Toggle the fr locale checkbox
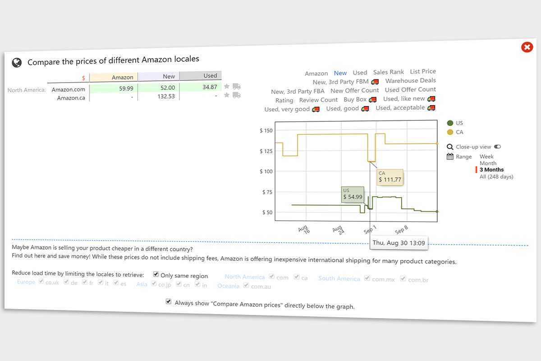This screenshot has height=361, width=541. click(84, 282)
